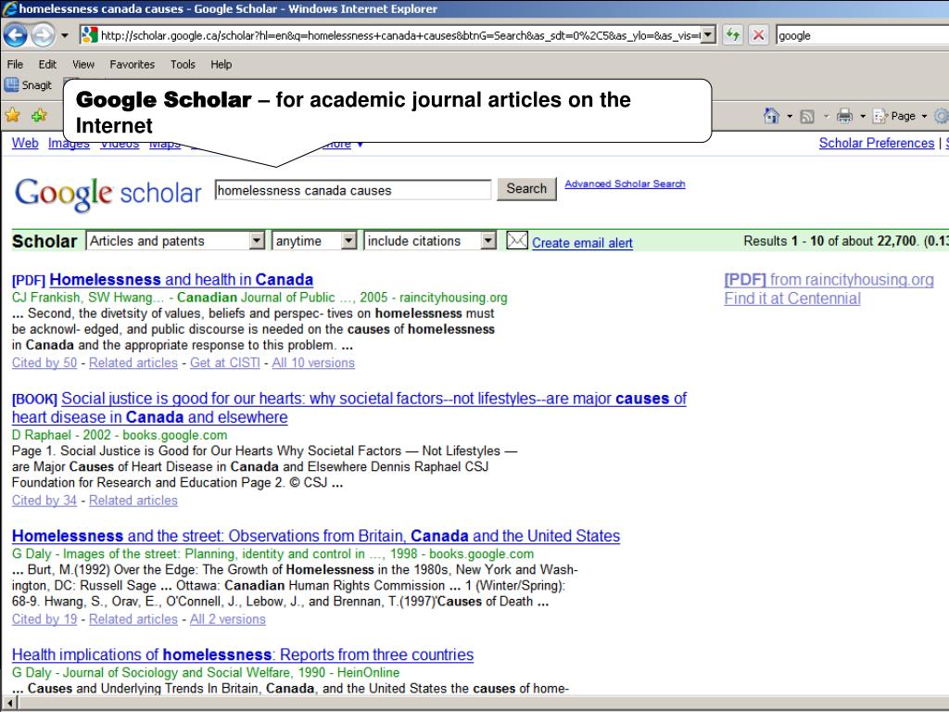Open the Page toolbar menu
The image size is (949, 712).
[900, 116]
